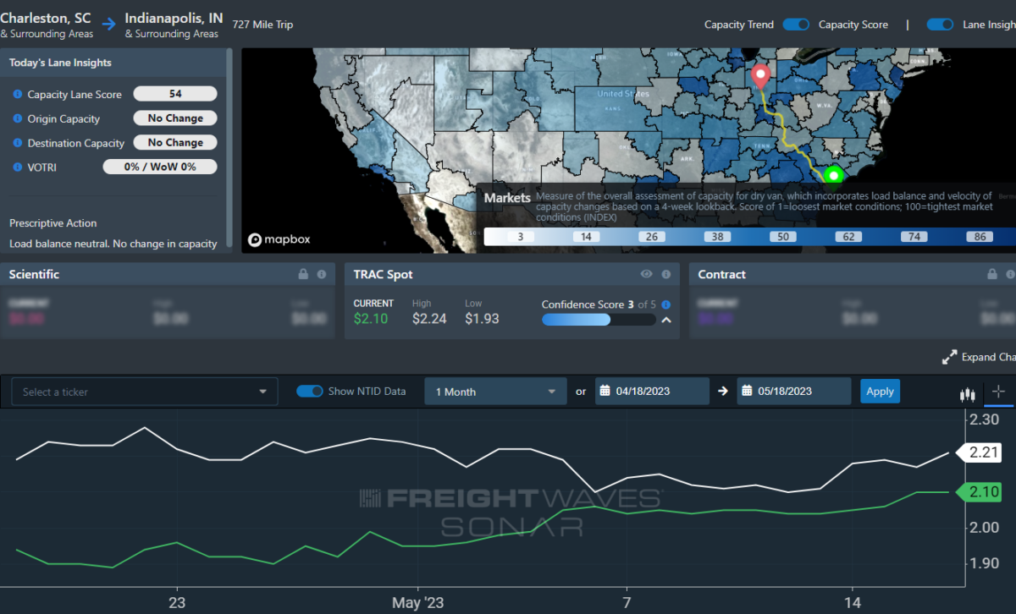The width and height of the screenshot is (1016, 614).
Task: Select the candlestick chart type icon
Action: (968, 392)
